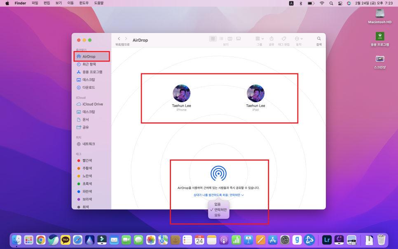398x249 pixels.
Task: Open the 보기 menu in menu bar
Action: point(59,3)
